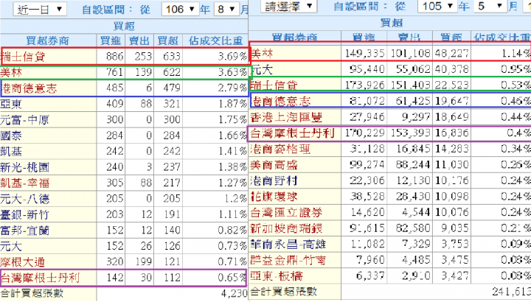
Task: Open the 群益金鼎-竹南 broker link
Action: 288,260
